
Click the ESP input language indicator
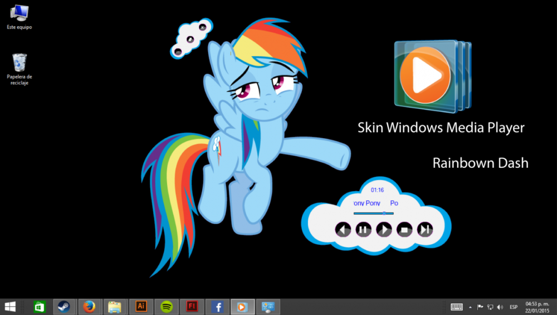[x=514, y=307]
